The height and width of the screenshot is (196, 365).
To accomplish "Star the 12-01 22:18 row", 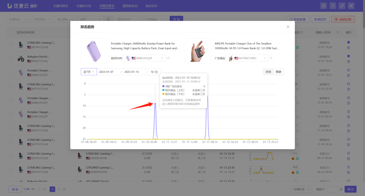I will [348, 84].
